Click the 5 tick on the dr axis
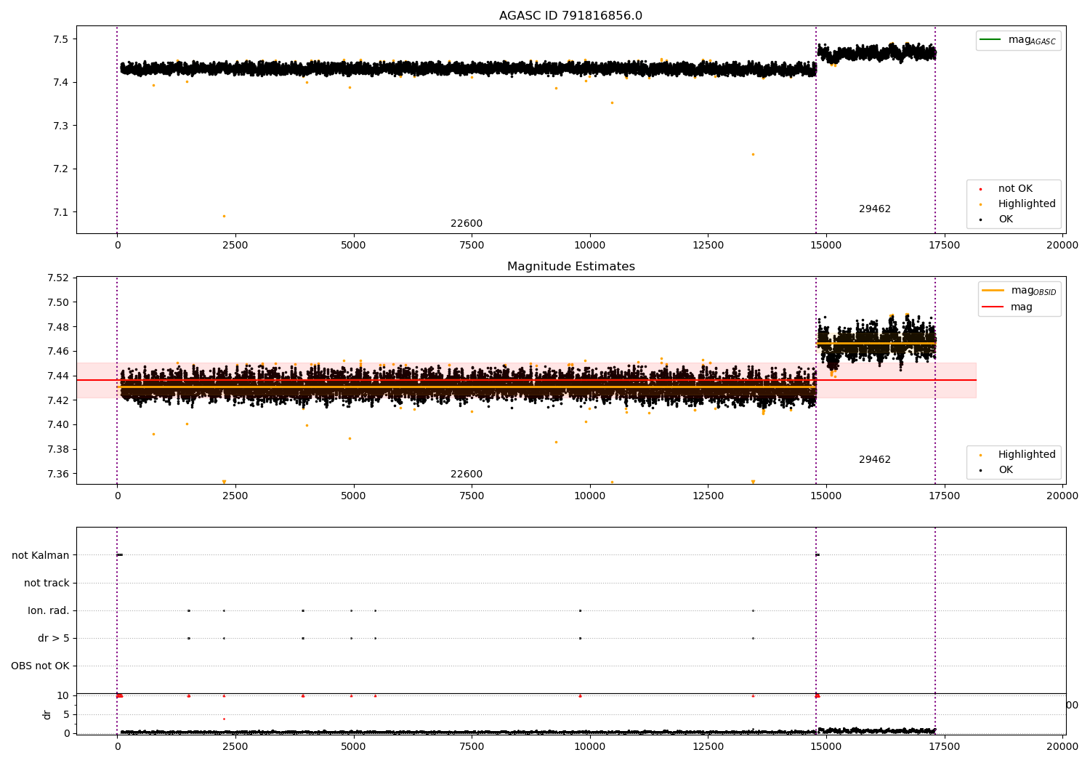The width and height of the screenshot is (1090, 763). pyautogui.click(x=66, y=715)
